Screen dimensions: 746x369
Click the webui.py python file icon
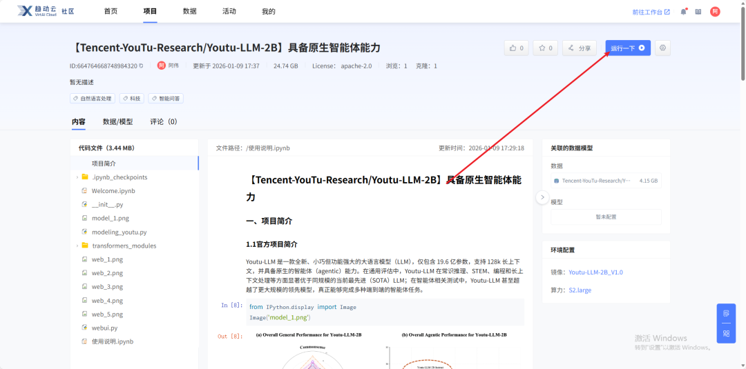85,328
